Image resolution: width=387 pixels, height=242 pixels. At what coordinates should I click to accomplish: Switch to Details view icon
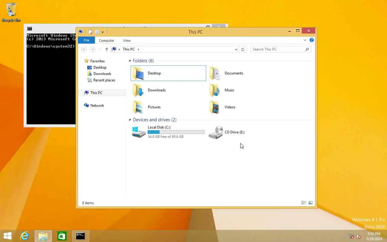click(x=304, y=203)
